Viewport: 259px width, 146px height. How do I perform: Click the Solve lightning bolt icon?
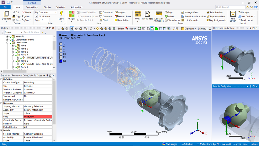click(61, 14)
